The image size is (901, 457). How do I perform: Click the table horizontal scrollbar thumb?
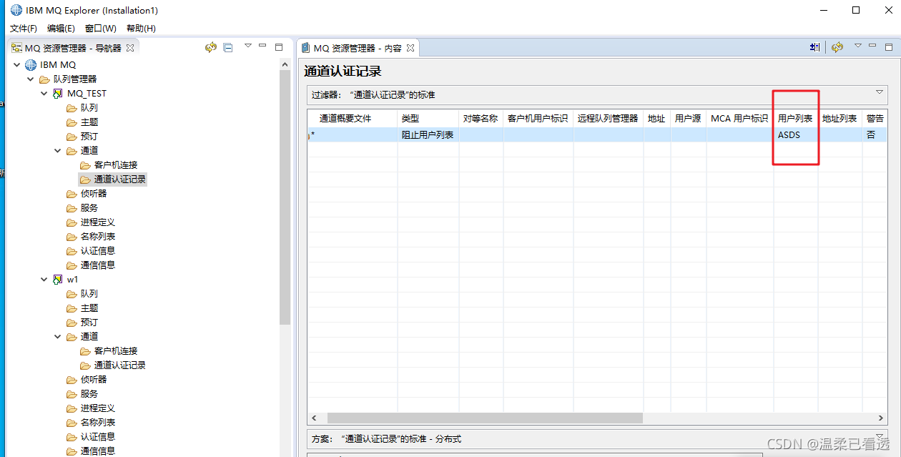[485, 418]
